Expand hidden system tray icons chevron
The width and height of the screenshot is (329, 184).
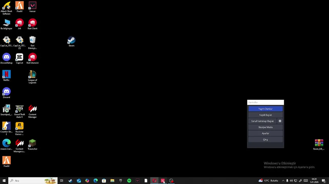tap(283, 181)
